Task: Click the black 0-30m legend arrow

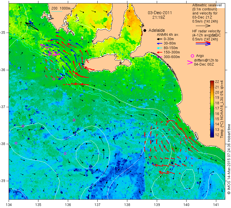Action: click(x=160, y=39)
